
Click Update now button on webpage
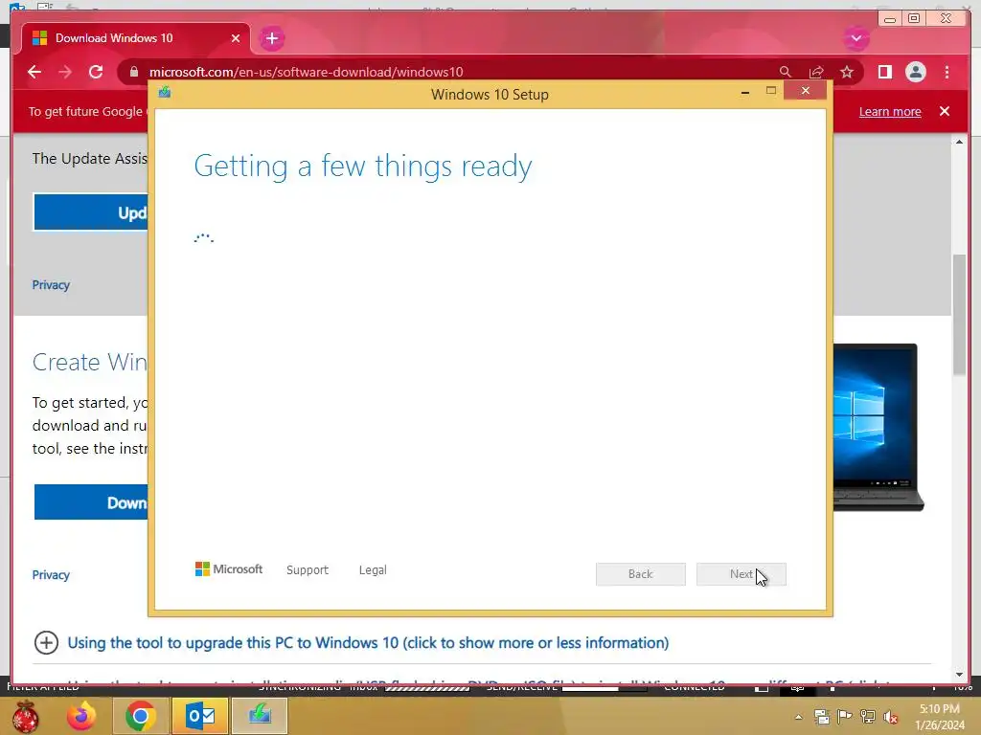pyautogui.click(x=91, y=212)
